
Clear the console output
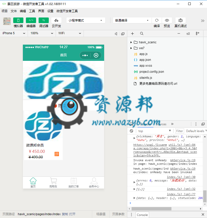tap(131, 131)
